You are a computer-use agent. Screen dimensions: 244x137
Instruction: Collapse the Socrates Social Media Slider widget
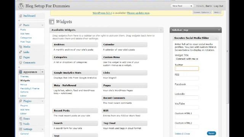pos(216,38)
